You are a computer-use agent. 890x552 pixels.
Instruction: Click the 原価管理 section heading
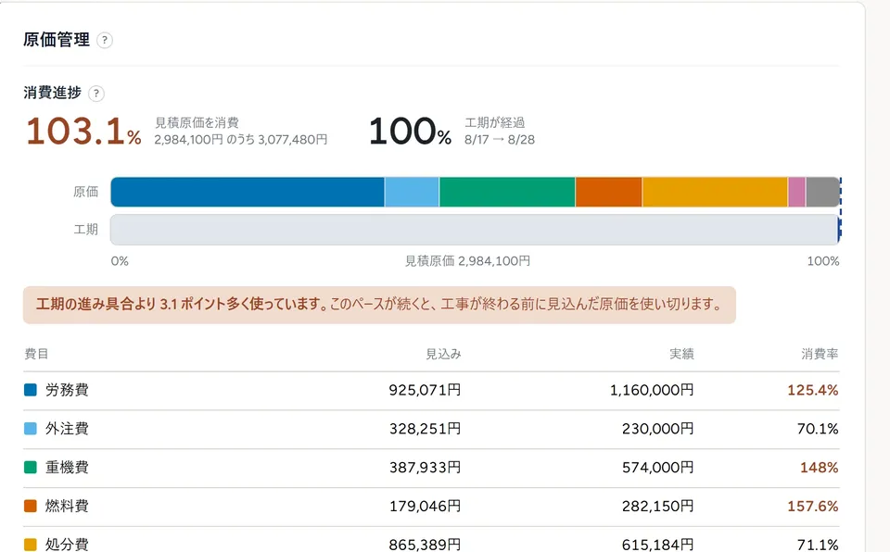coord(57,40)
